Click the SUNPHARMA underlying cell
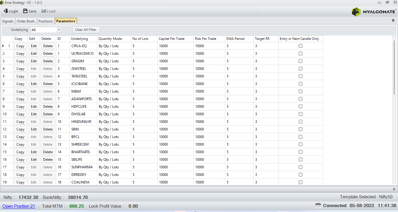This screenshot has width=398, height=212. pyautogui.click(x=84, y=167)
